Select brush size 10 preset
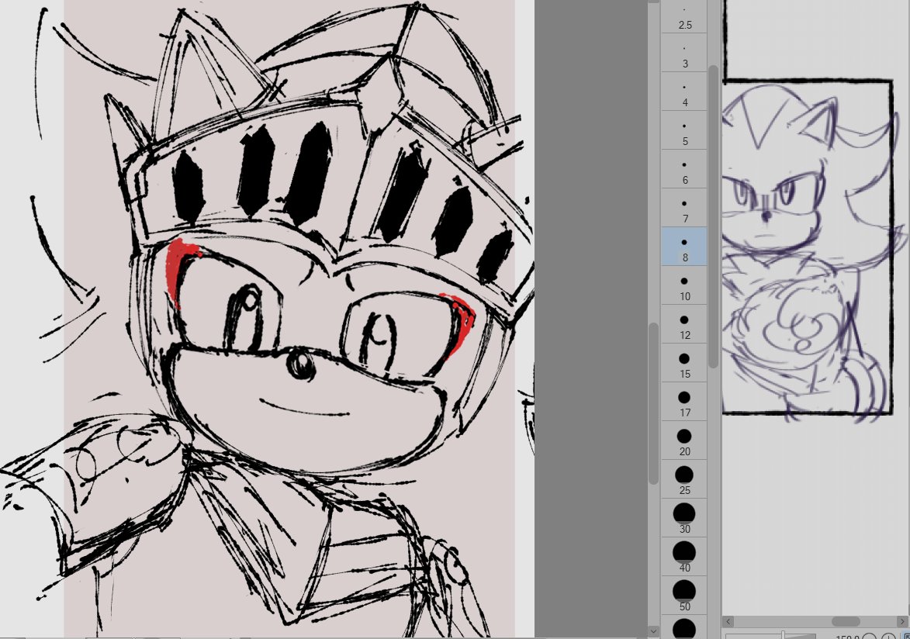 click(x=684, y=285)
